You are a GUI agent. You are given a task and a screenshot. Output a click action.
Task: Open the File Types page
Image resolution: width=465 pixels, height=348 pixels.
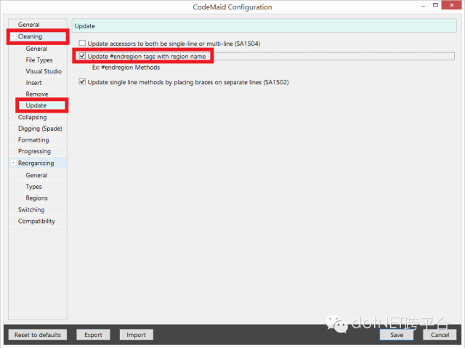(x=39, y=60)
